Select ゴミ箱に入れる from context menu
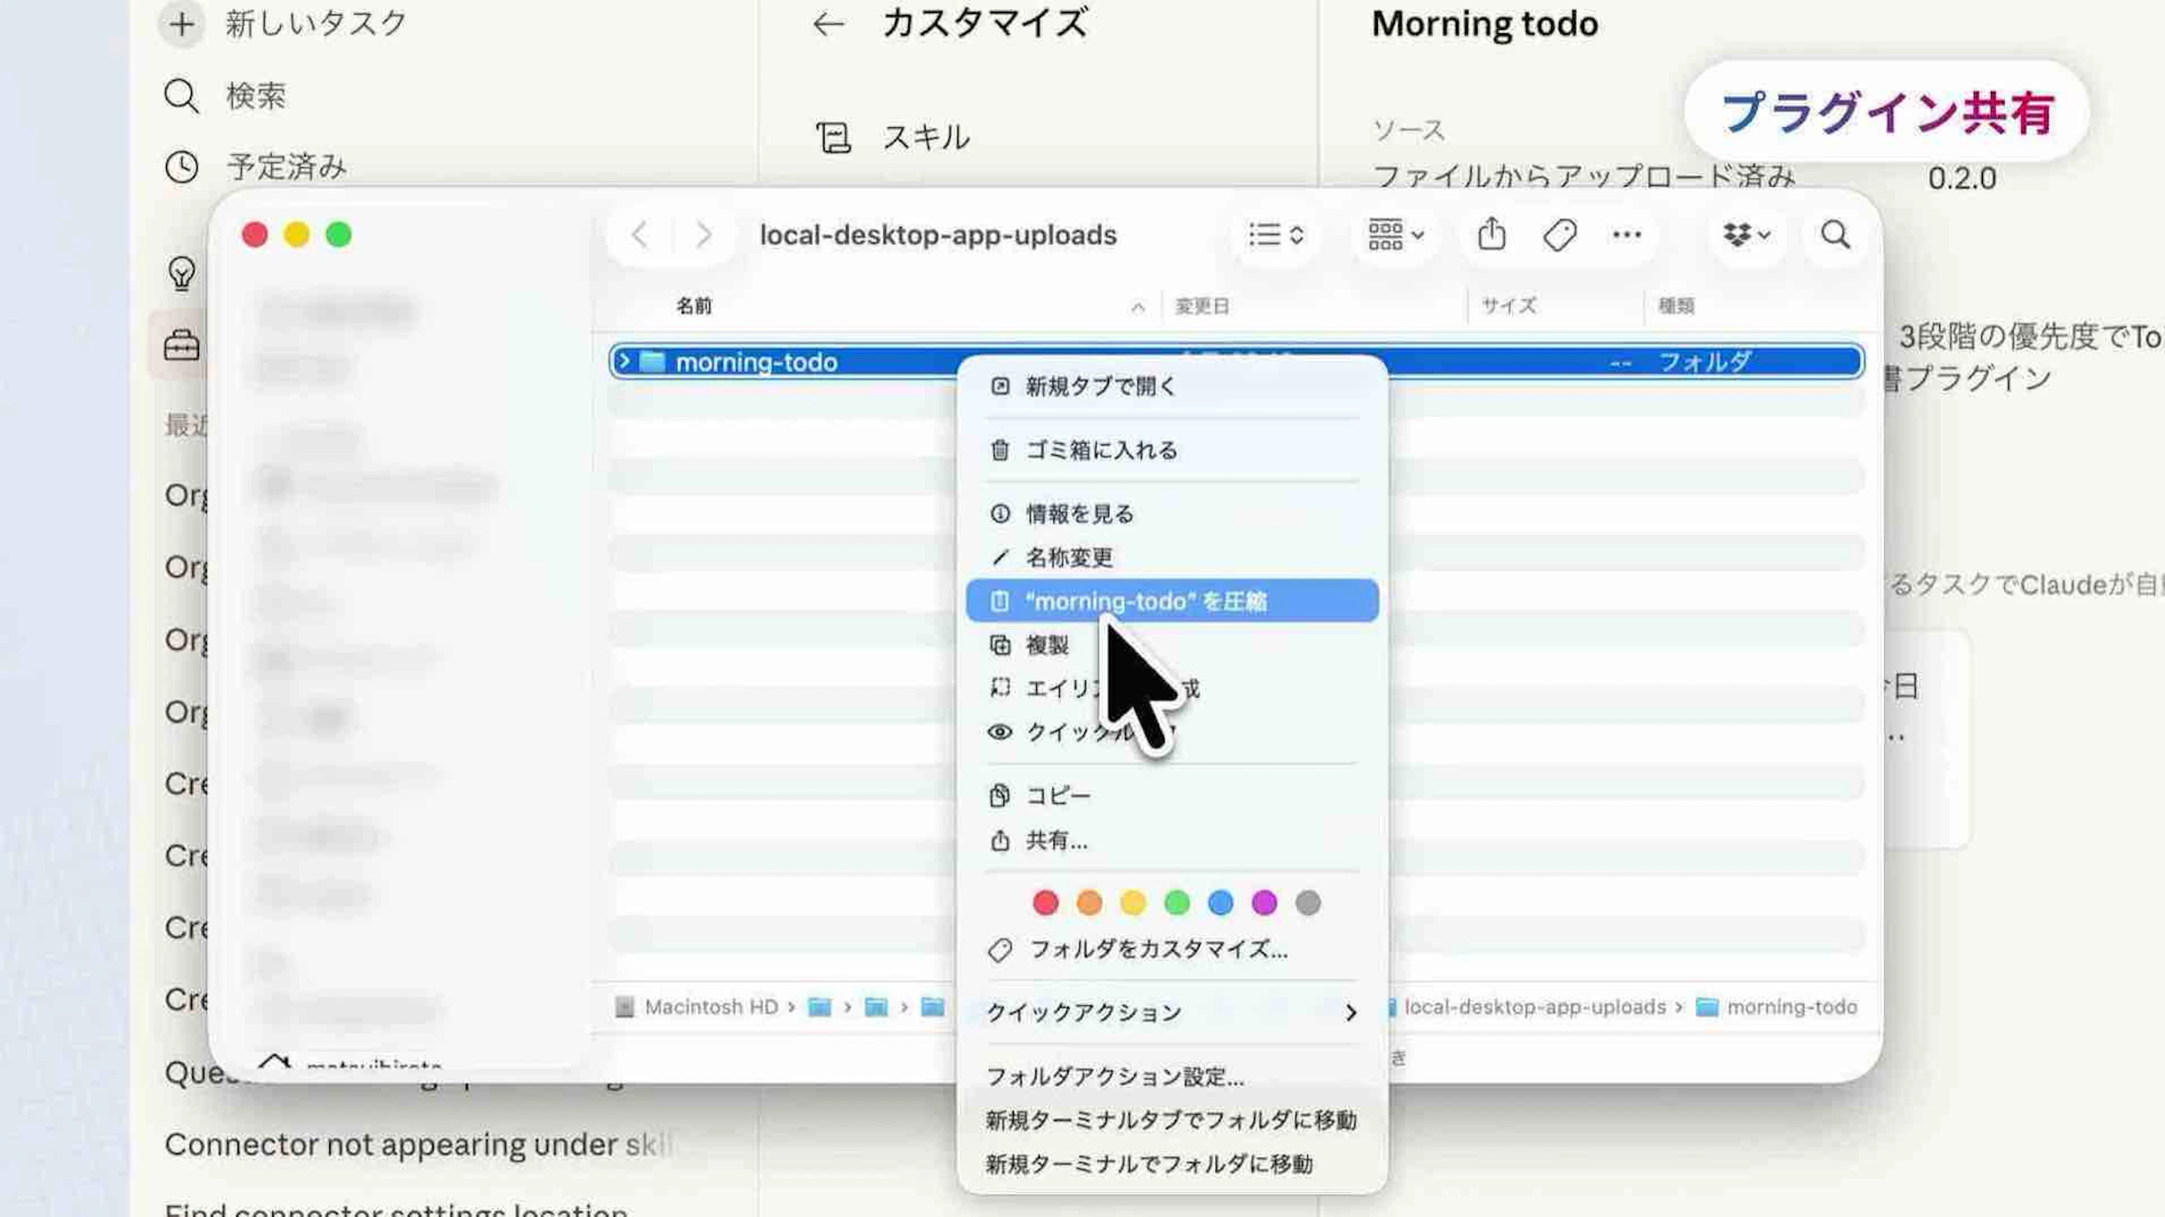2165x1217 pixels. tap(1101, 450)
